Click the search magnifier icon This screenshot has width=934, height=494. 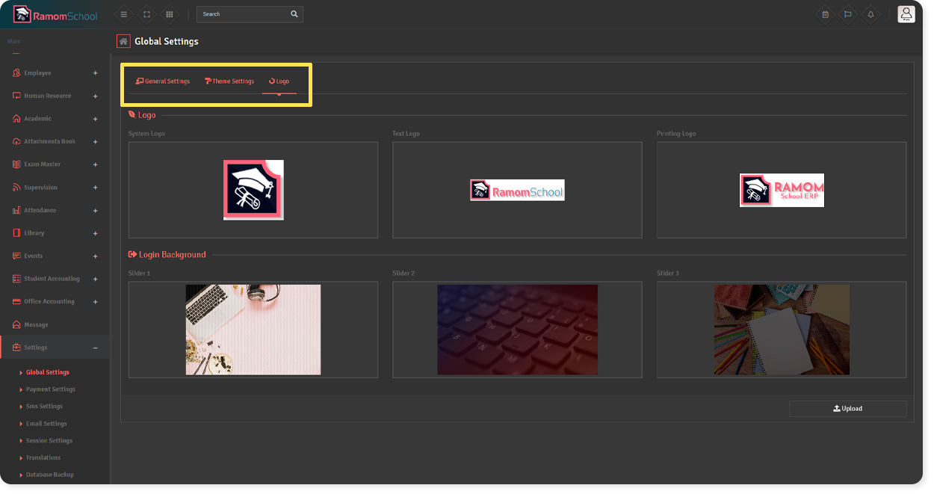pyautogui.click(x=294, y=14)
